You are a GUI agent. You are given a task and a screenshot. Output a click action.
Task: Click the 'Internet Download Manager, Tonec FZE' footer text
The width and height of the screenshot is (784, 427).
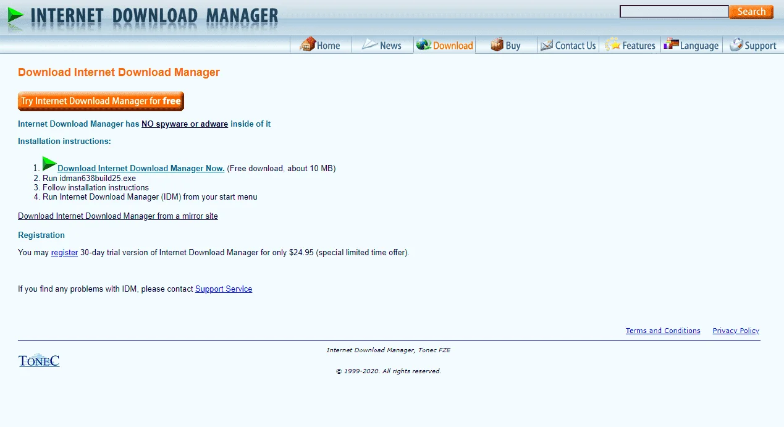pyautogui.click(x=389, y=350)
